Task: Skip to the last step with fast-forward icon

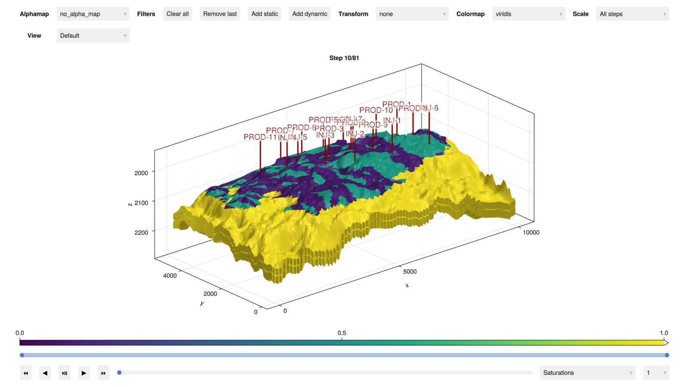Action: tap(103, 373)
